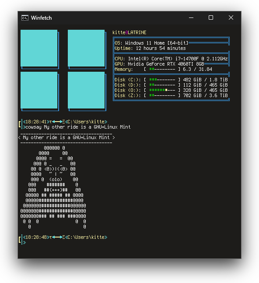Click the Disk (D:) label
Viewport: 259px width, 283px height.
point(128,85)
